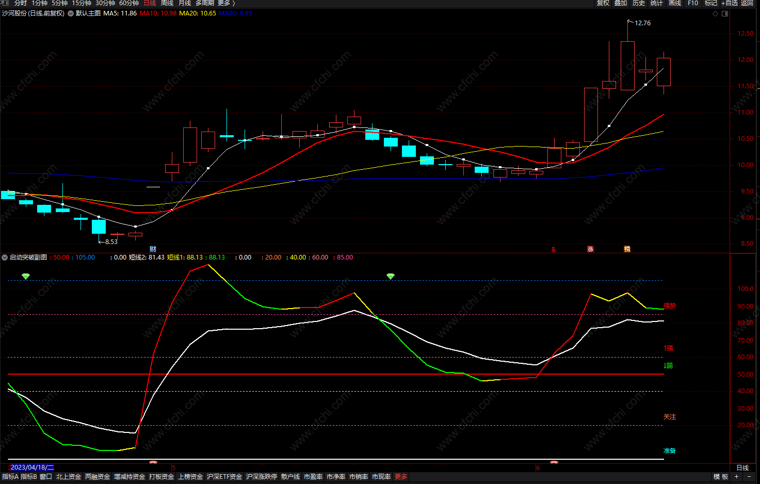Show the 市净率 indicator
The image size is (760, 484).
coord(336,477)
